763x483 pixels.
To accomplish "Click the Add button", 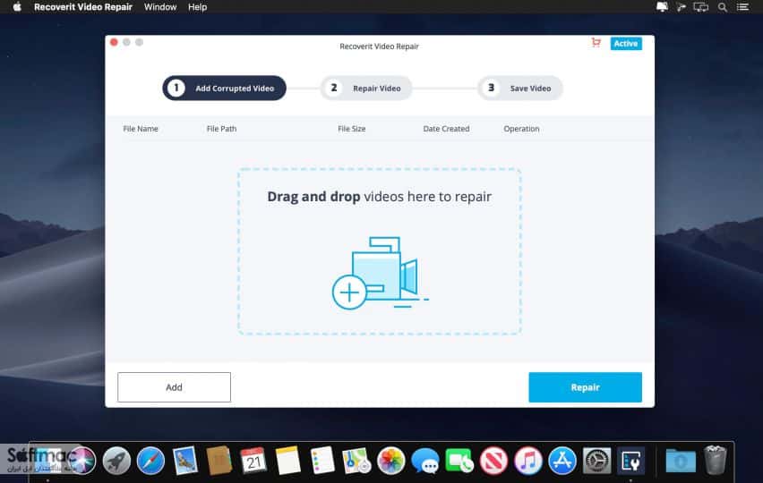I will [175, 387].
